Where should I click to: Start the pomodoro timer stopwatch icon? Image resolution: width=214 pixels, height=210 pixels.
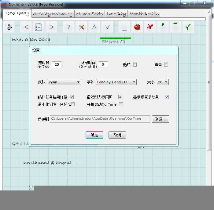coord(9,27)
